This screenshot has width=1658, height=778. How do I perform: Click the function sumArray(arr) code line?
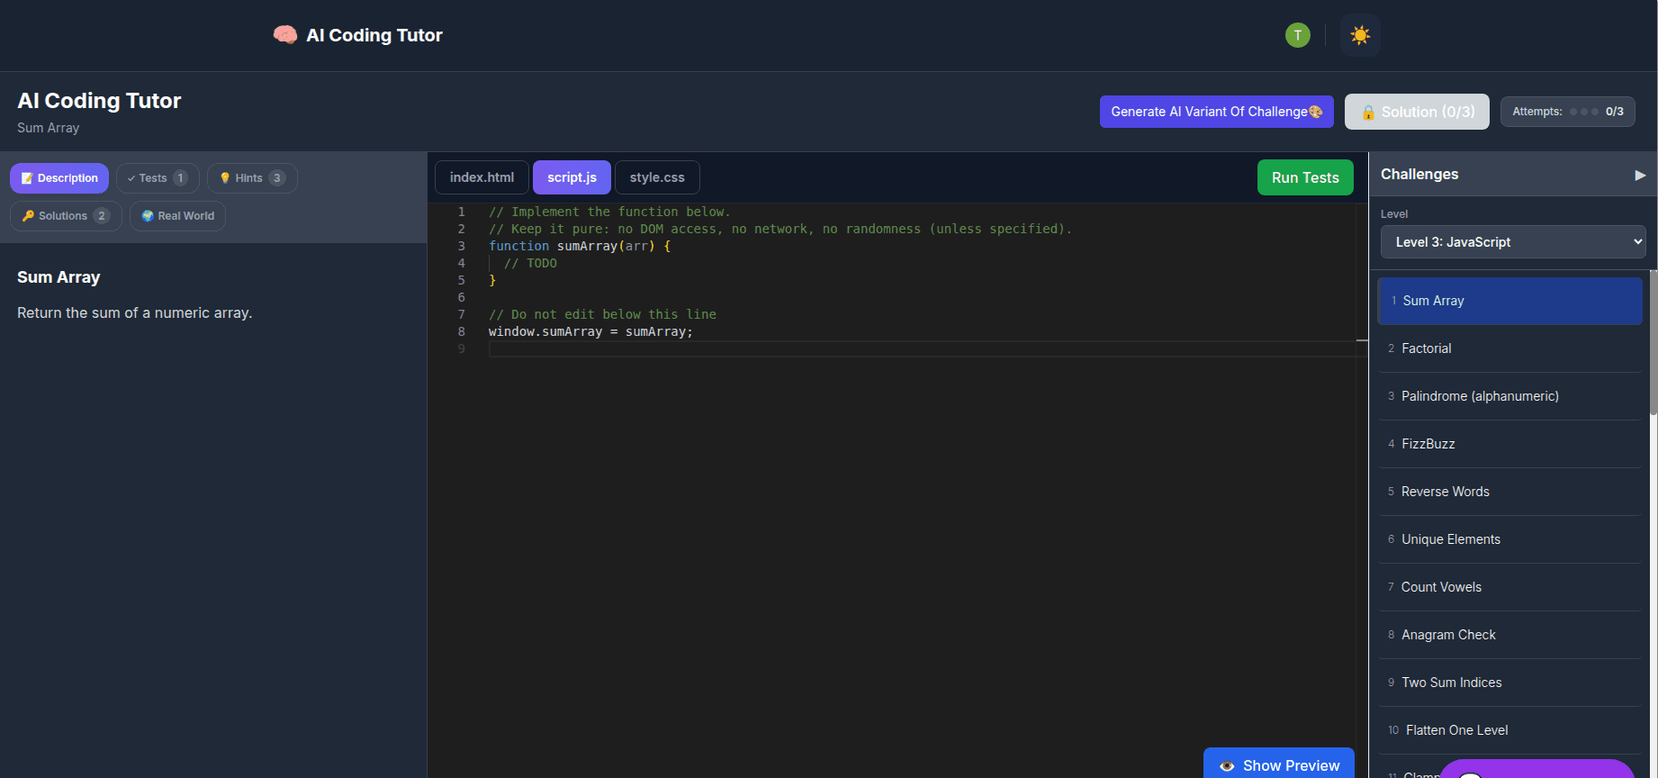pyautogui.click(x=580, y=246)
